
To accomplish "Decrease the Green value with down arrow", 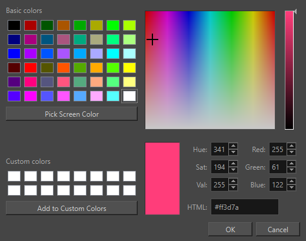I will coord(292,170).
